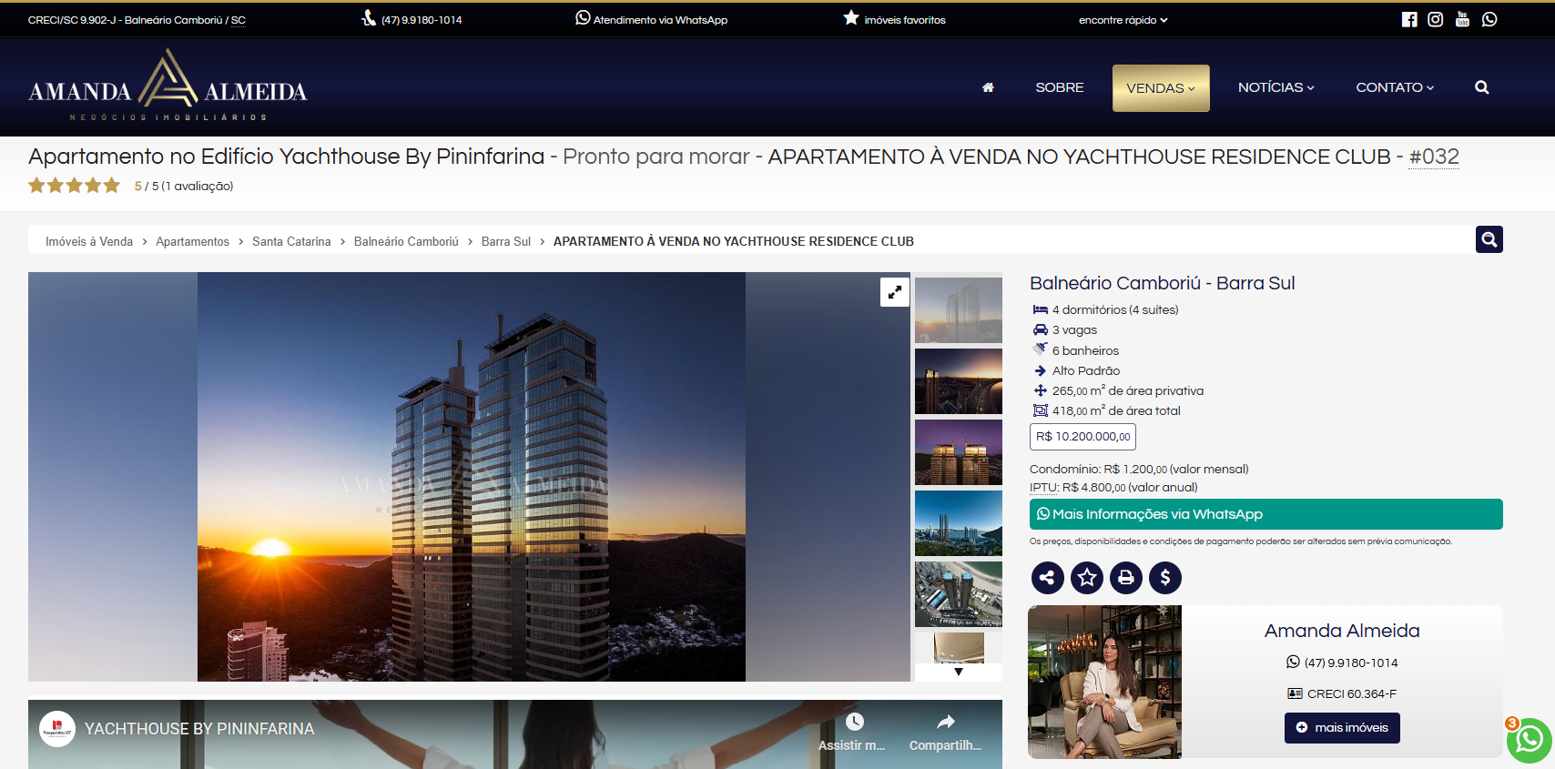Click the round share property icon
Viewport: 1555px width, 769px height.
pyautogui.click(x=1048, y=577)
